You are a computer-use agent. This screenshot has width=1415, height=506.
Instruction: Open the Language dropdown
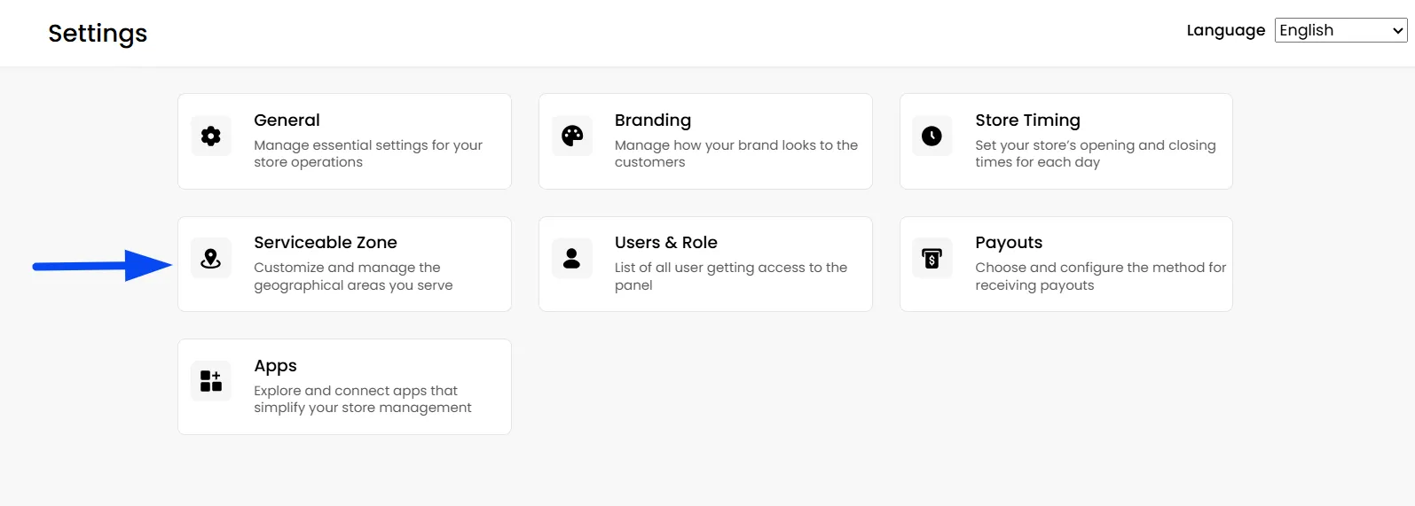(1340, 30)
